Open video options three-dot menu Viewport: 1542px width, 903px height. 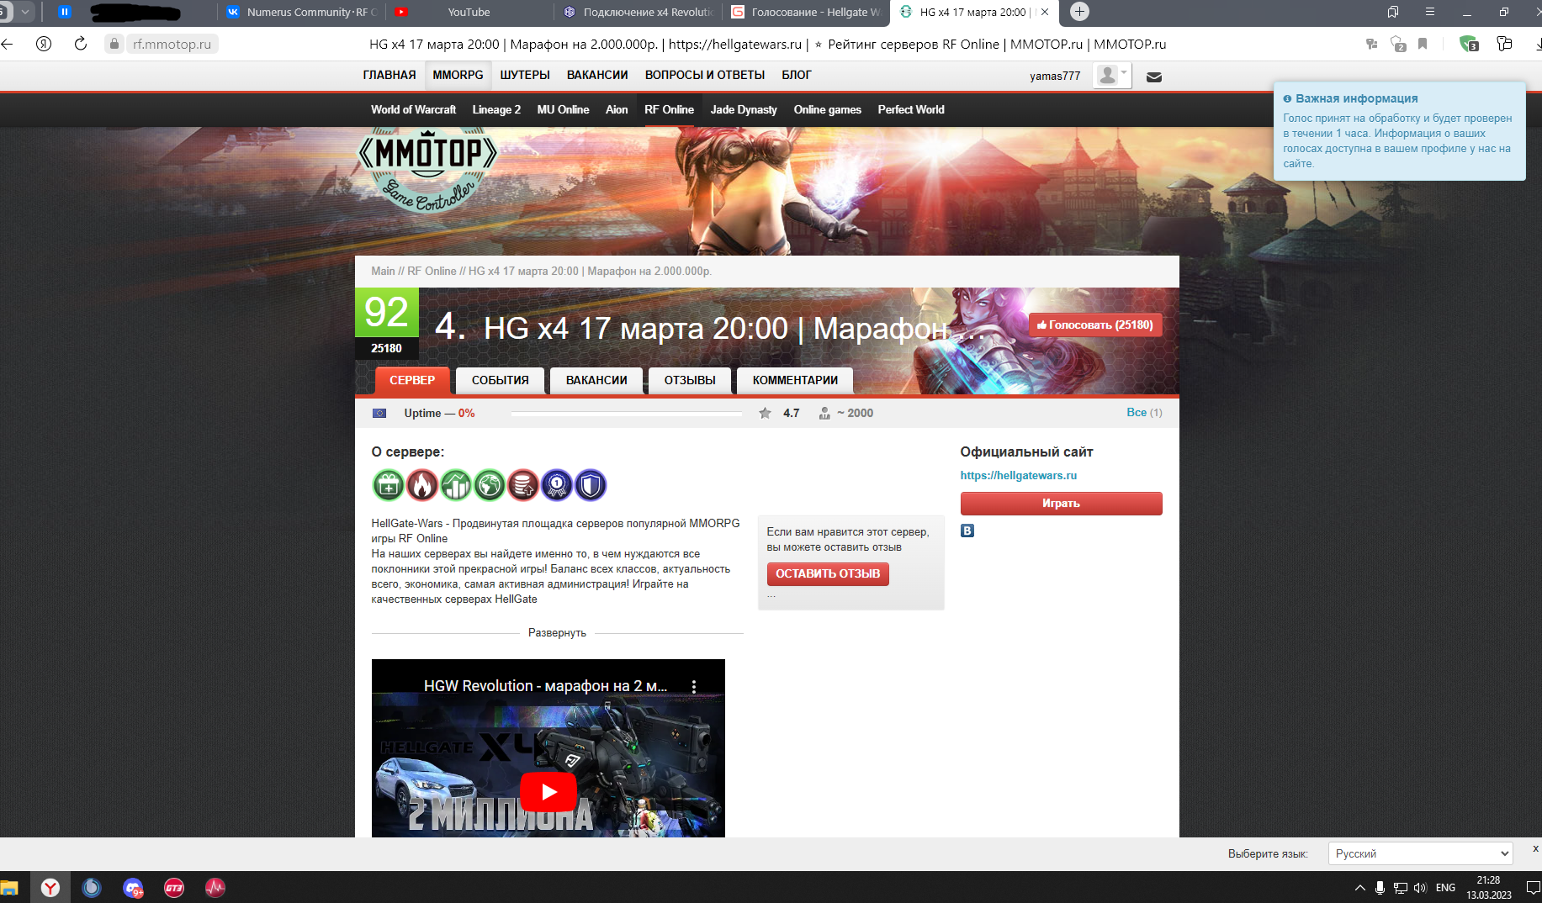click(x=694, y=686)
